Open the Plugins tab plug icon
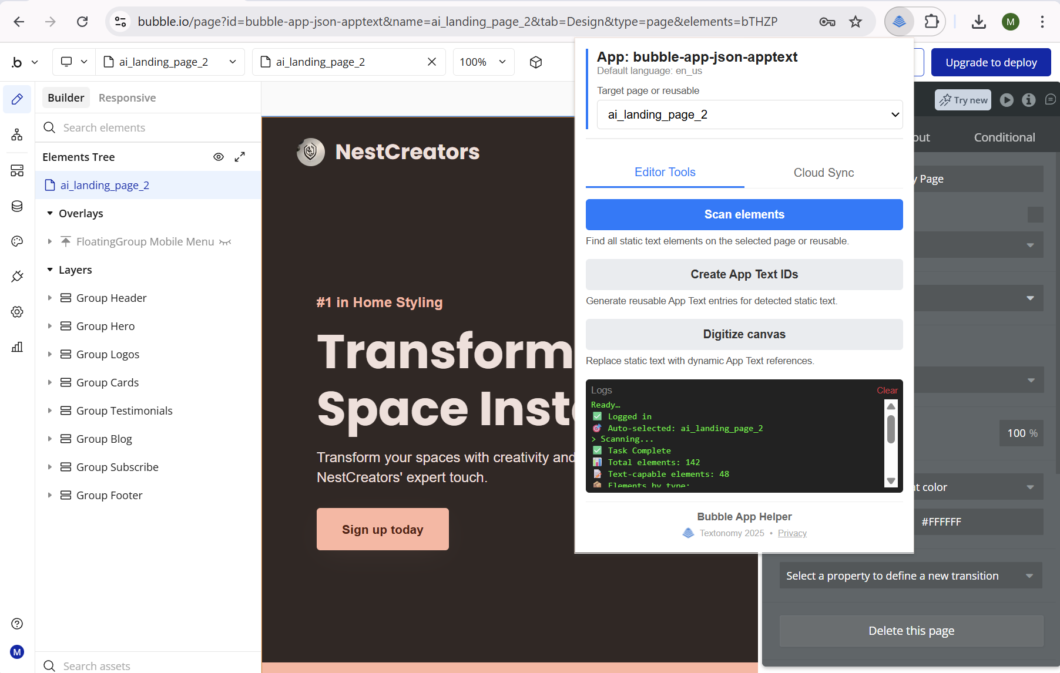 coord(16,276)
